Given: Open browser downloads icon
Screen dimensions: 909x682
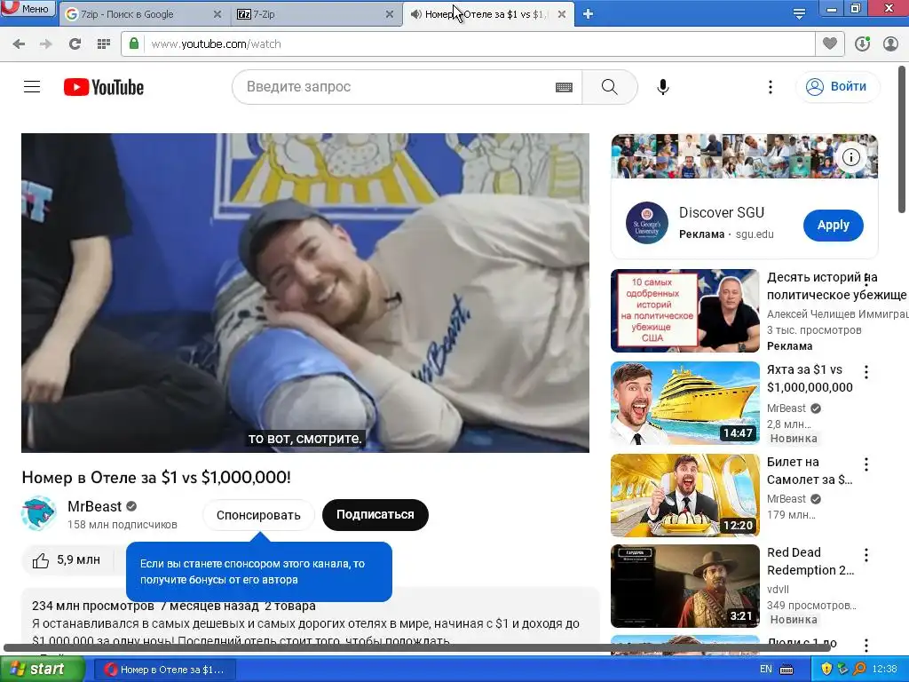Looking at the screenshot, I should [x=862, y=44].
